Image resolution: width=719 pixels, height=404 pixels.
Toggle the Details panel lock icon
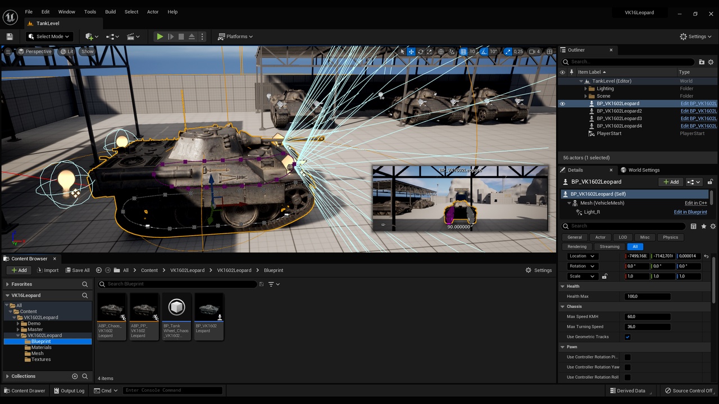710,182
